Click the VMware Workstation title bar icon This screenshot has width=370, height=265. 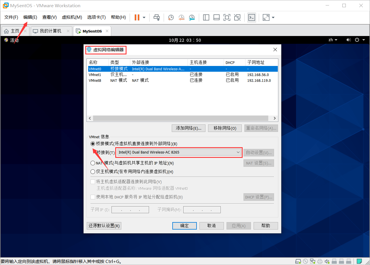tap(5, 5)
